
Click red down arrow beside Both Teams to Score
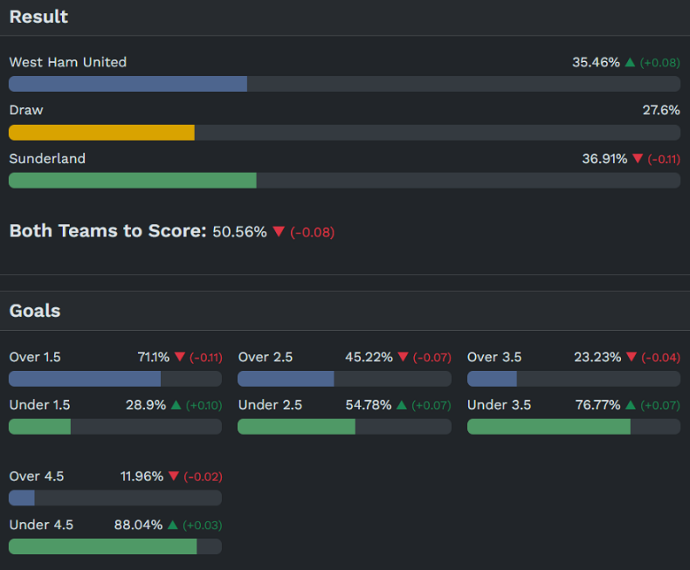[x=279, y=232]
